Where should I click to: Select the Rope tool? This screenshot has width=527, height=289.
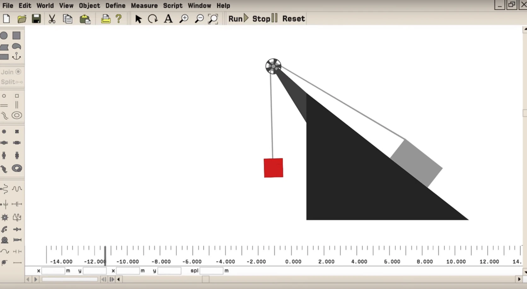[x=4, y=251]
